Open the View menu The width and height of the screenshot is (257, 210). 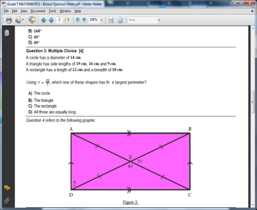(x=24, y=11)
